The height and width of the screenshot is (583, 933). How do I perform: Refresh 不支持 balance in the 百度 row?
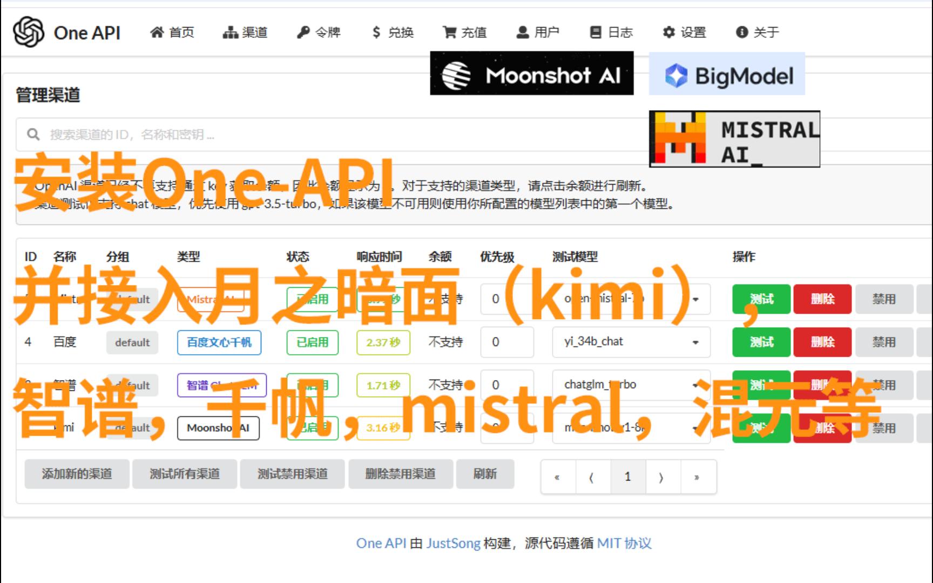coord(445,342)
